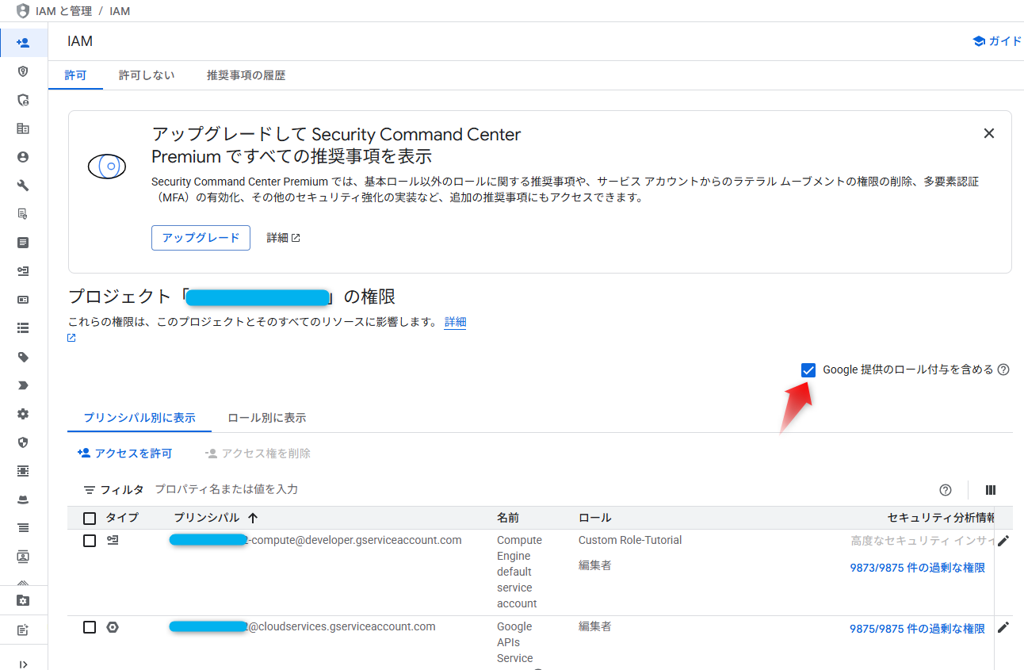Open the service accounts key sidebar icon
Viewport: 1024px width, 670px height.
(23, 271)
